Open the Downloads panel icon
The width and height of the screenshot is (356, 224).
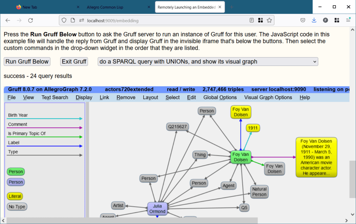[x=314, y=20]
